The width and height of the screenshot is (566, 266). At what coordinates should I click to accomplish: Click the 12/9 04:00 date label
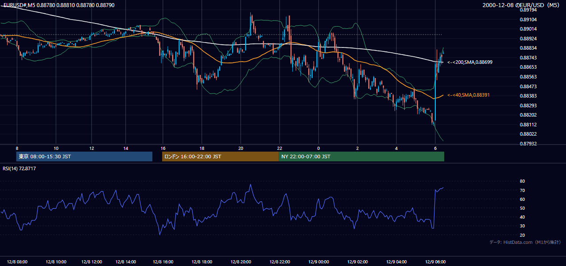[x=397, y=262]
